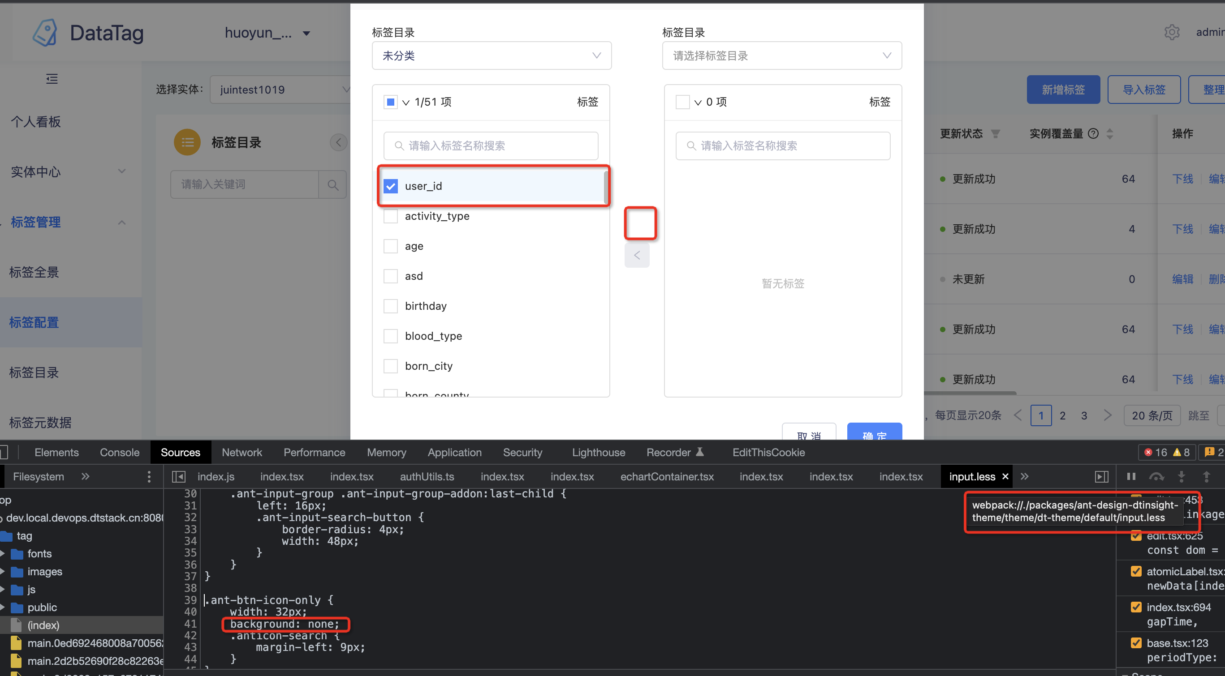Screen dimensions: 1225x676
Task: Switch to the Console tab
Action: click(x=119, y=452)
